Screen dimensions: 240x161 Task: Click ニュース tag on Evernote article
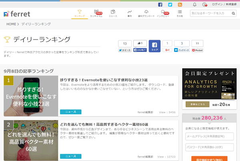71,112
